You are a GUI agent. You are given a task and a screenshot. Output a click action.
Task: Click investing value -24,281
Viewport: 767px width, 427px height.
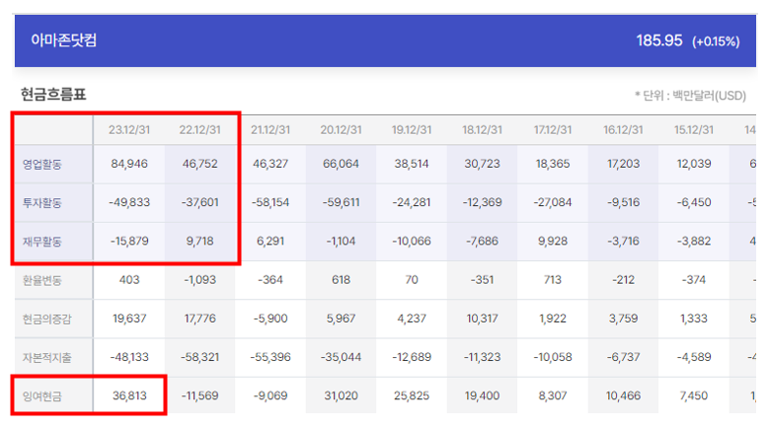click(x=412, y=202)
